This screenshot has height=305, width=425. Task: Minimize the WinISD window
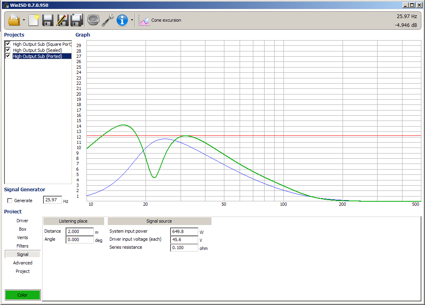pyautogui.click(x=405, y=5)
